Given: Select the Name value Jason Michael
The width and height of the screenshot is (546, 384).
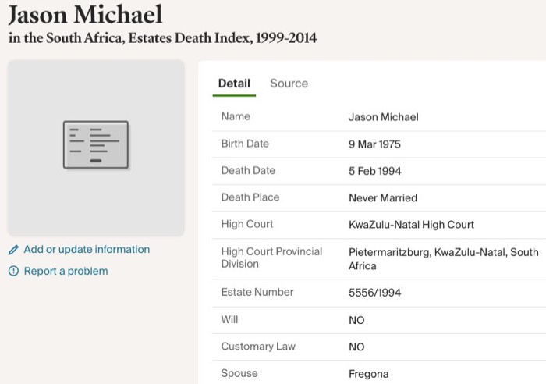Looking at the screenshot, I should pyautogui.click(x=383, y=117).
